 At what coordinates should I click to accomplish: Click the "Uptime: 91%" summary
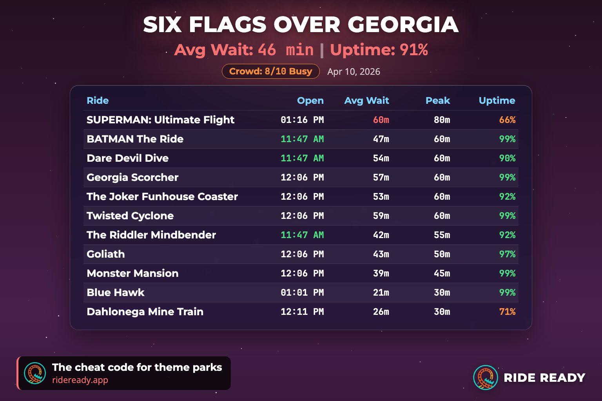coord(379,50)
